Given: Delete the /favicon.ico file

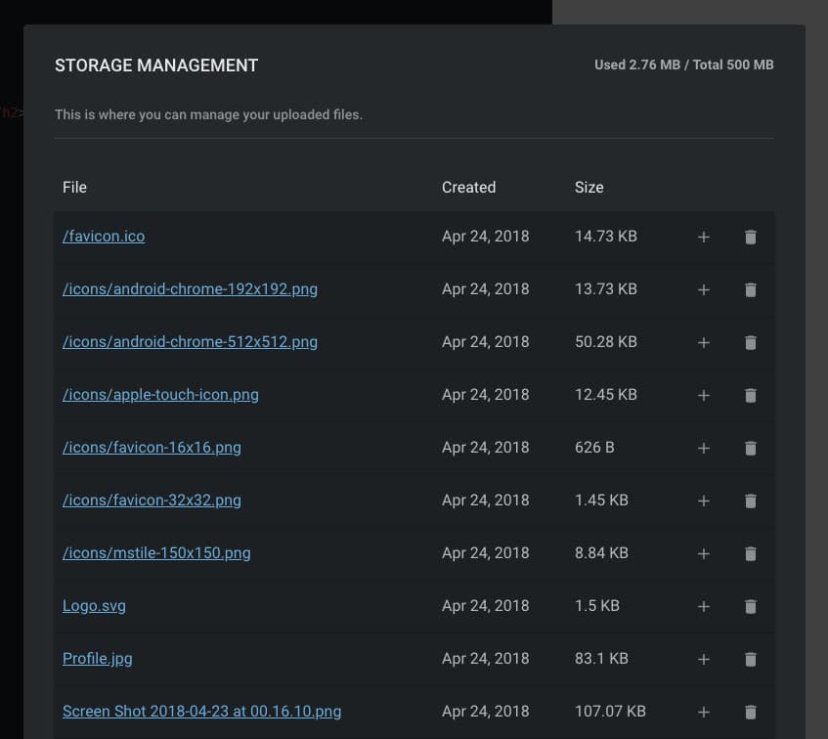Looking at the screenshot, I should (750, 237).
